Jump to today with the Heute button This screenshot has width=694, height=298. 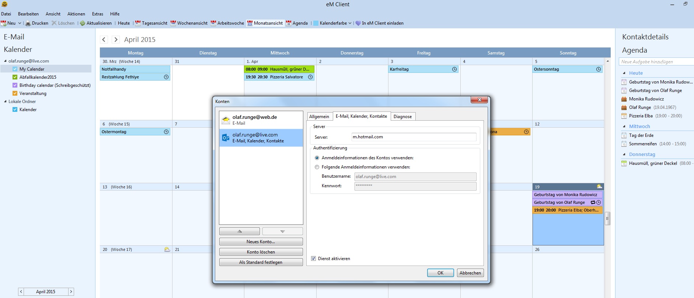pos(124,23)
